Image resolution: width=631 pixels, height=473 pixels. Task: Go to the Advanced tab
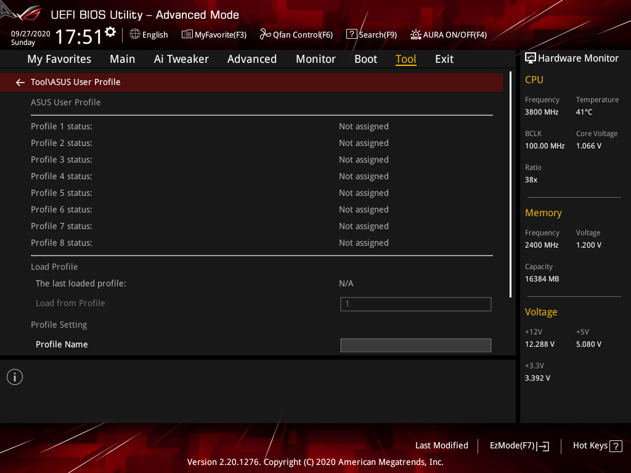252,59
